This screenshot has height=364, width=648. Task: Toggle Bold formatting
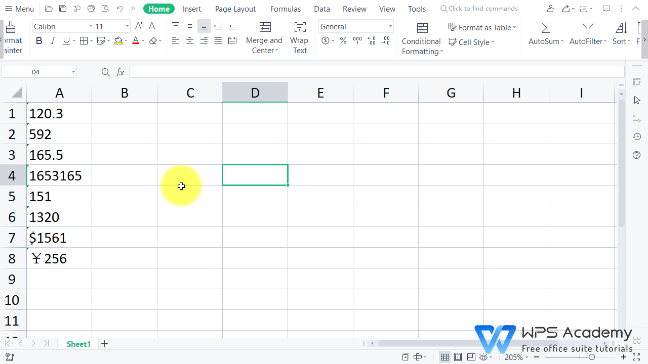pyautogui.click(x=39, y=41)
